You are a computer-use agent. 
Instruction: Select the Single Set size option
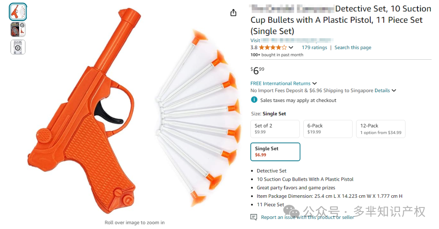click(x=275, y=151)
